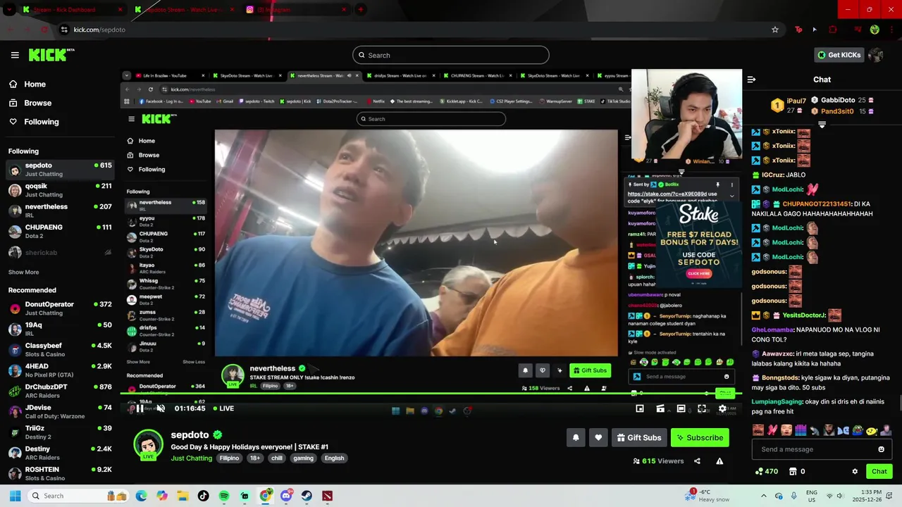
Task: Expand Show More under Following
Action: point(23,272)
